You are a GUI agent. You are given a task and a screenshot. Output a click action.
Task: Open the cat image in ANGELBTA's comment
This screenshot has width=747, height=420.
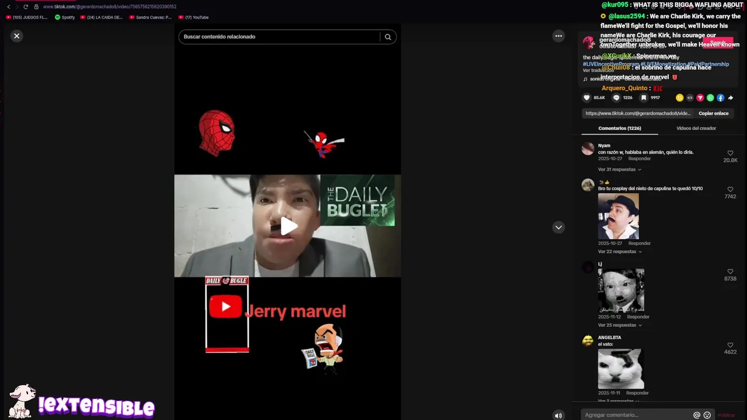tap(621, 369)
